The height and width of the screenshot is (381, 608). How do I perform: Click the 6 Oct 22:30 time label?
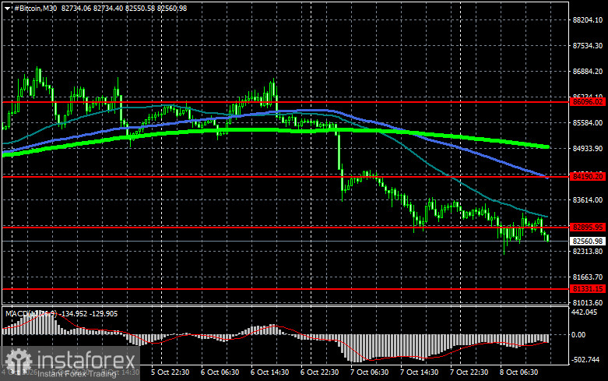(x=319, y=372)
